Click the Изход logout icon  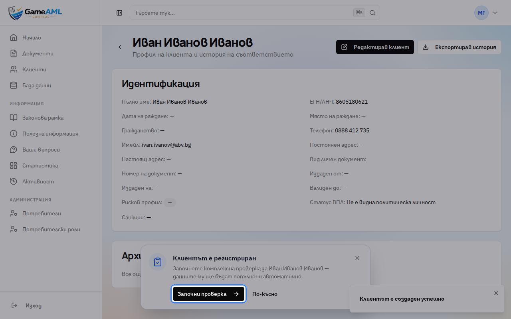pyautogui.click(x=14, y=305)
